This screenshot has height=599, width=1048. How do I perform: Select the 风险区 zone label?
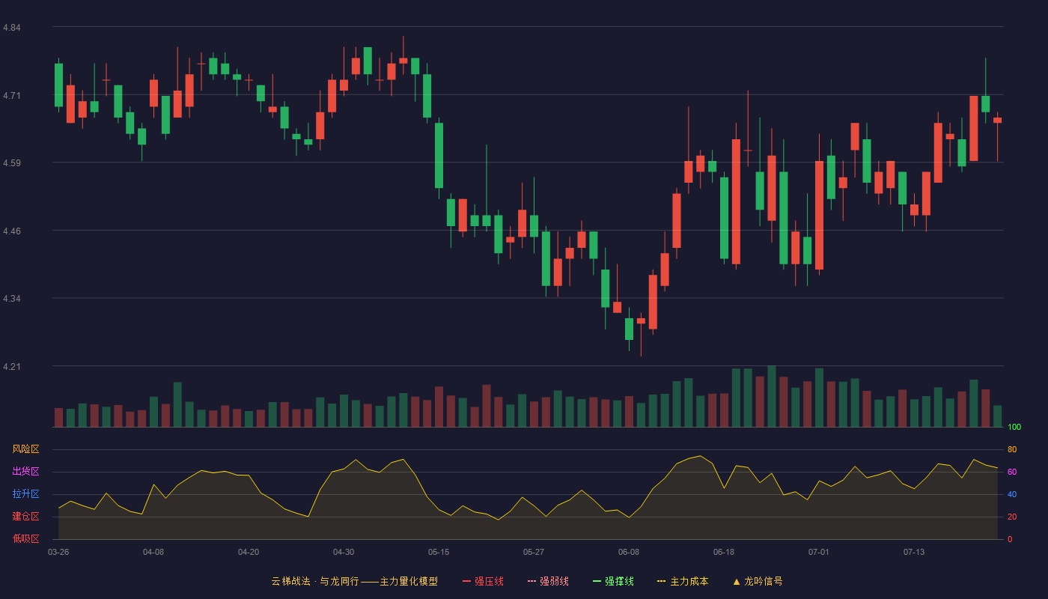(25, 449)
